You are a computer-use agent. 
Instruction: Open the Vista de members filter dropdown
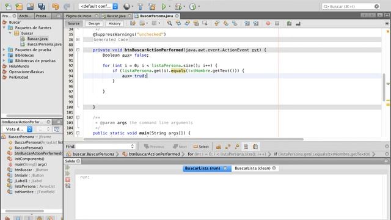click(18, 129)
